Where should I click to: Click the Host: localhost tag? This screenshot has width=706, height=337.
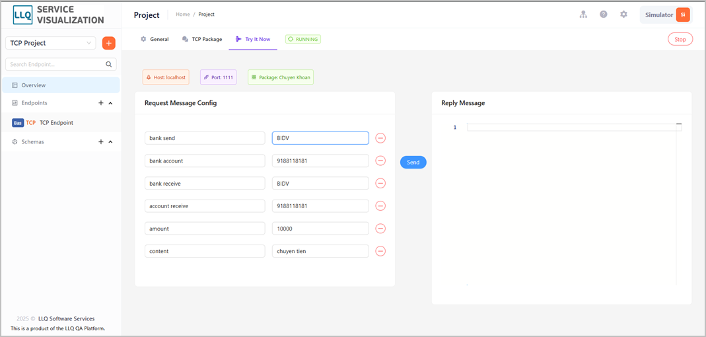166,77
